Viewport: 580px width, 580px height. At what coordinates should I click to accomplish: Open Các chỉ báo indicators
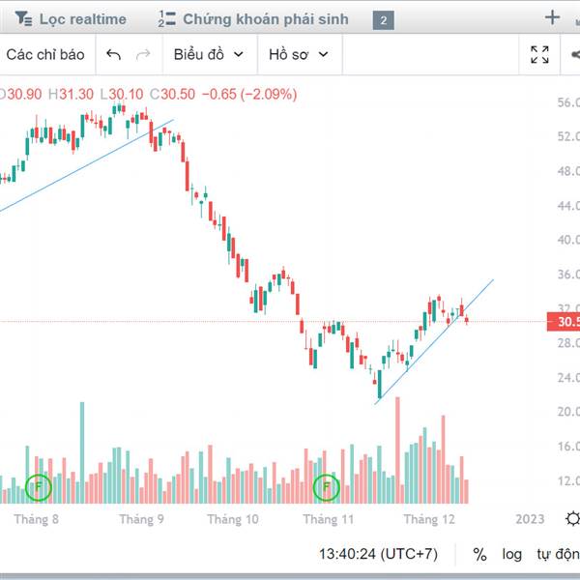[45, 54]
